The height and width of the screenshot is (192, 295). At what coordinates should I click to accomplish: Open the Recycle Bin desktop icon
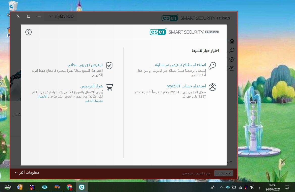tap(13, 6)
